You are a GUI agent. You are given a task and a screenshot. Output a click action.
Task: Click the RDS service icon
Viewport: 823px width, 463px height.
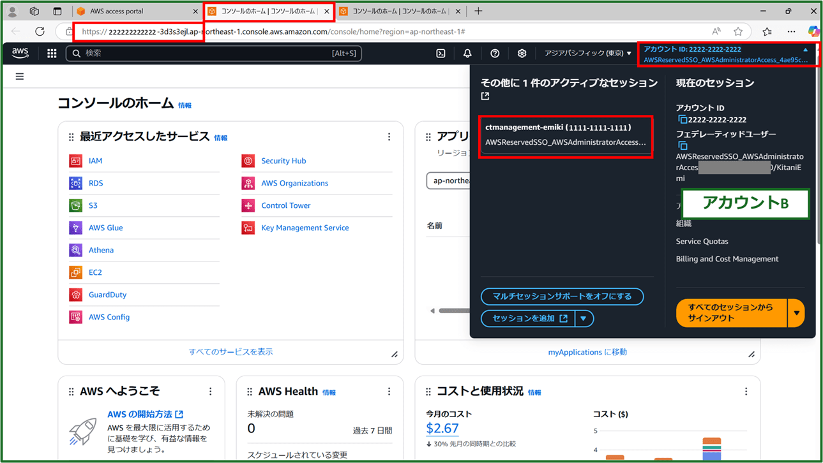75,183
